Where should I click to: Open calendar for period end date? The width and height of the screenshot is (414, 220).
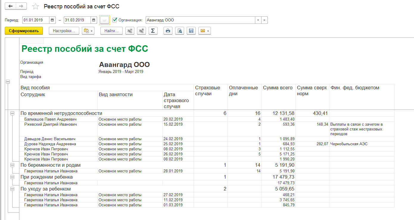[x=94, y=20]
